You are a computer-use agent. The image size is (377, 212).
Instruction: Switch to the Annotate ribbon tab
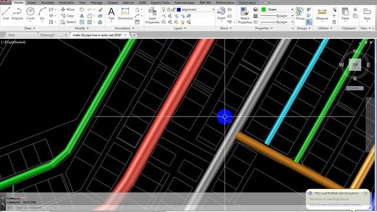point(47,2)
